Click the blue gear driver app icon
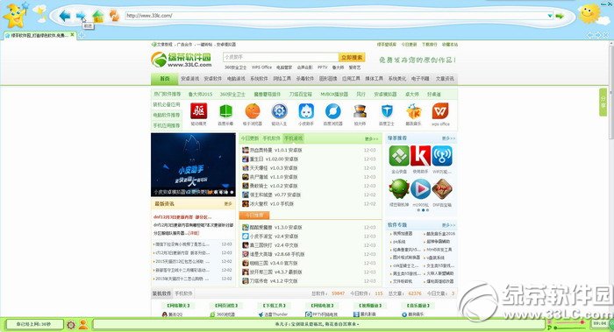Screen dimensions: 614x332 279,111
